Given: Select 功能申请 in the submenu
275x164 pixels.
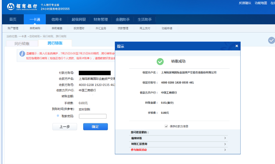Looking at the screenshot, I should [x=167, y=28].
